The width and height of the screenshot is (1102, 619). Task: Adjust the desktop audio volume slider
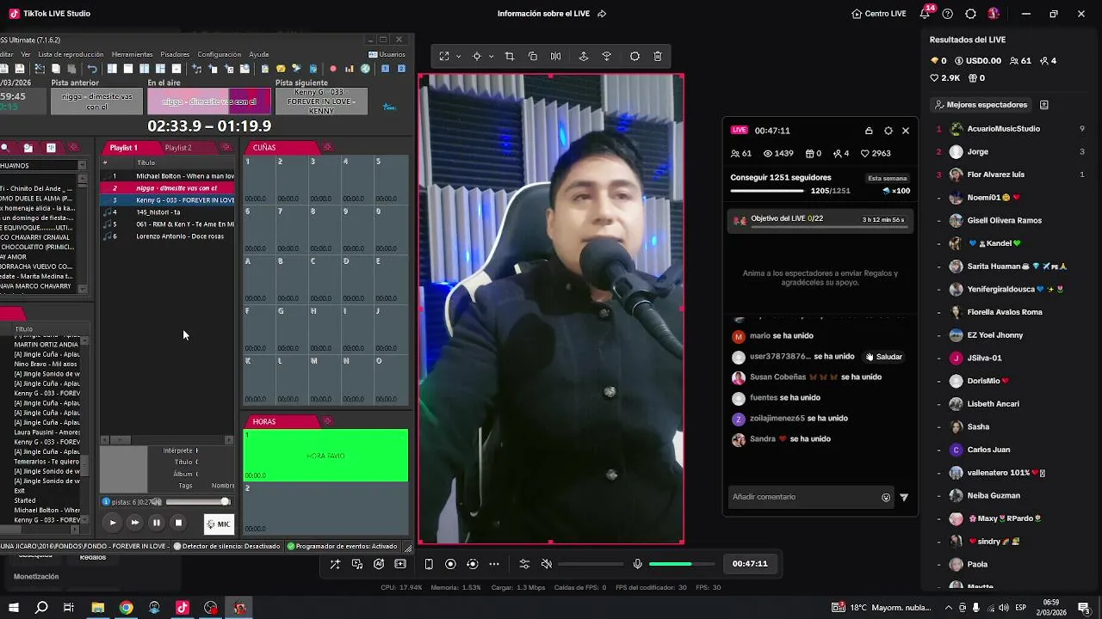(x=591, y=564)
